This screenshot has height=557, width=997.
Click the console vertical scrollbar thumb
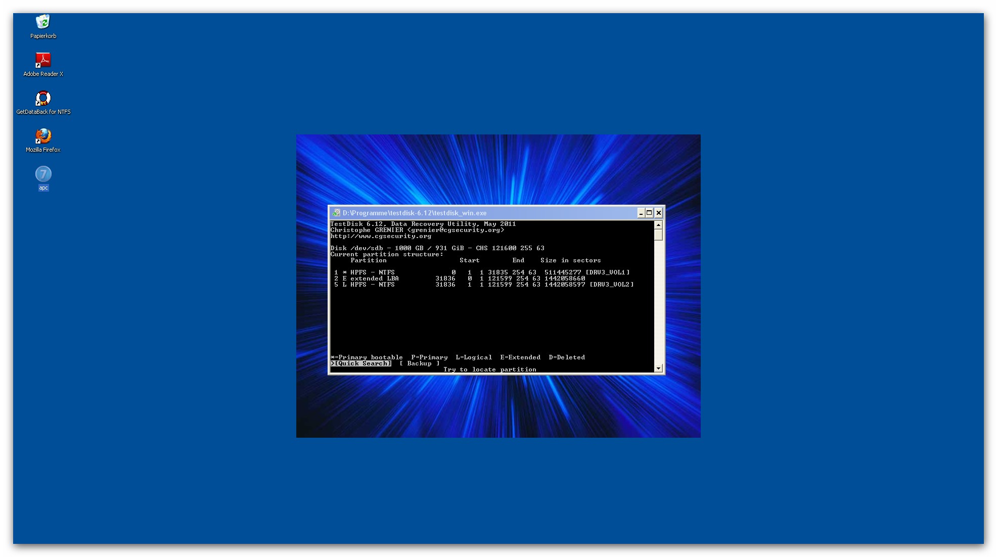(x=658, y=235)
